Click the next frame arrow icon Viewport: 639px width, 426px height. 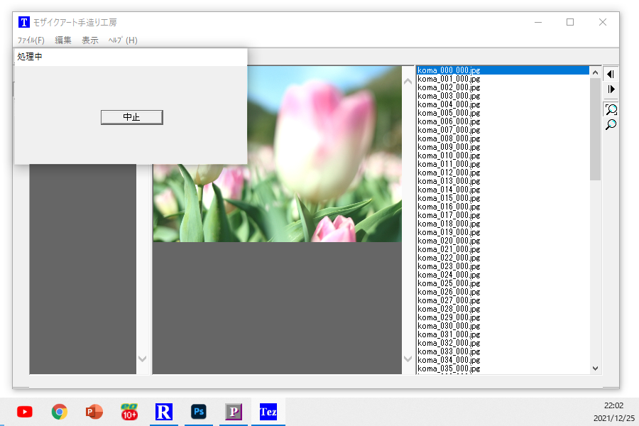coord(611,89)
